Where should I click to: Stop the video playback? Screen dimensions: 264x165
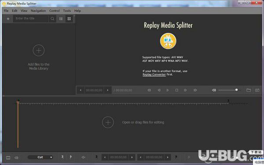[x=177, y=90]
